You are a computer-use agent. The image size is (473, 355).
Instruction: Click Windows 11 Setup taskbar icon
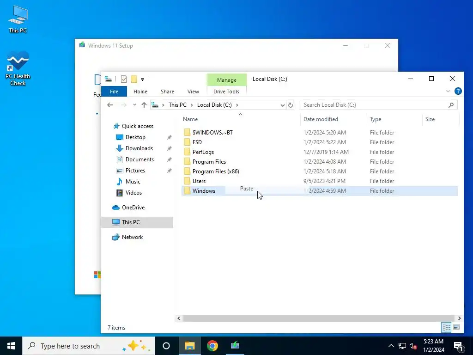(x=235, y=346)
